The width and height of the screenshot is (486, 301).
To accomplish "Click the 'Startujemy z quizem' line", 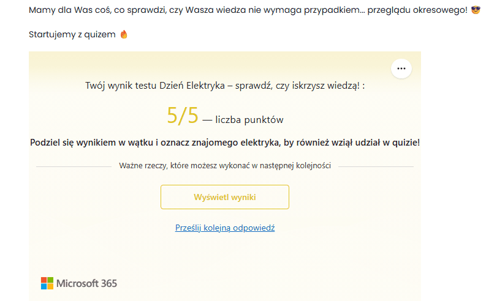I will (x=72, y=35).
